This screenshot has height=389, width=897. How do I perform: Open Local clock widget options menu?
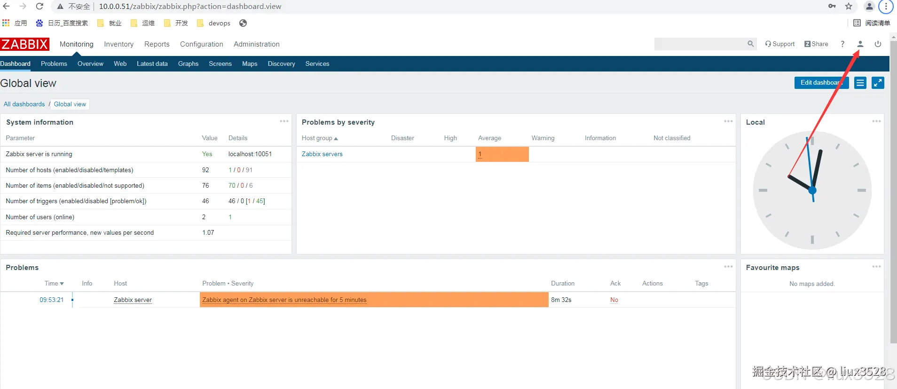876,121
